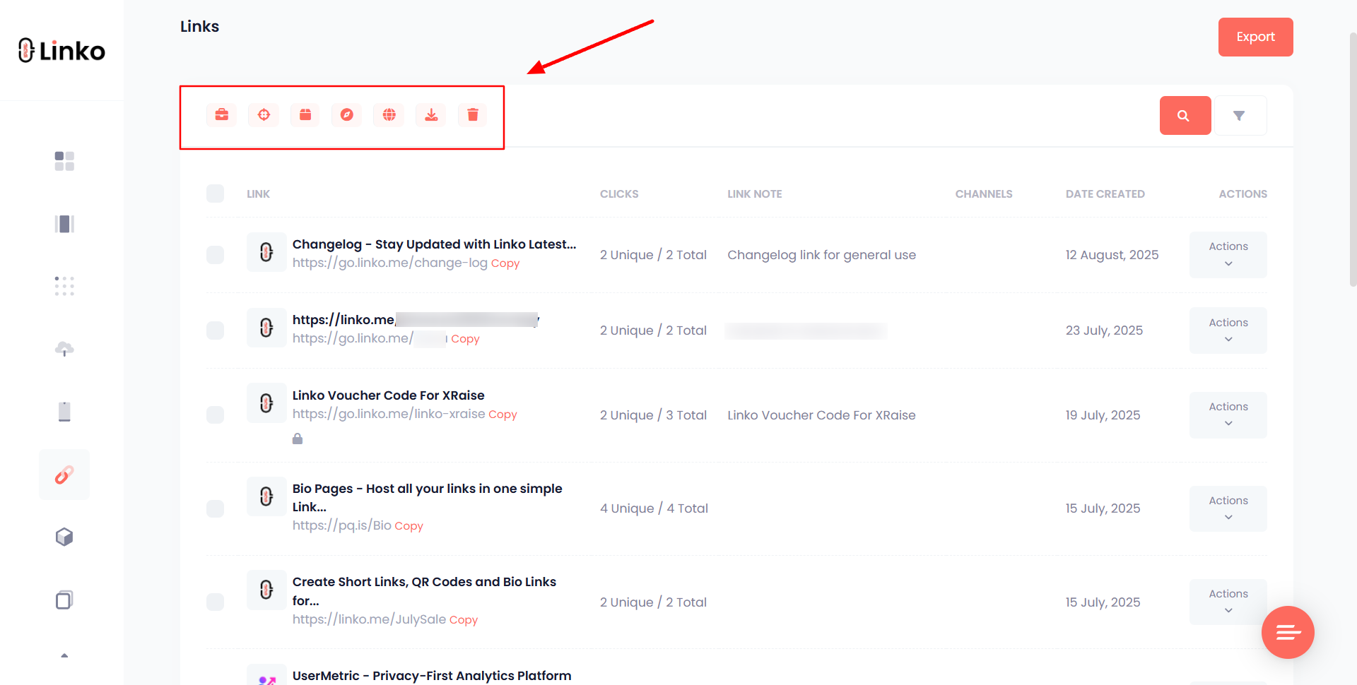Click the red search magnifier button
This screenshot has width=1357, height=685.
[1185, 115]
